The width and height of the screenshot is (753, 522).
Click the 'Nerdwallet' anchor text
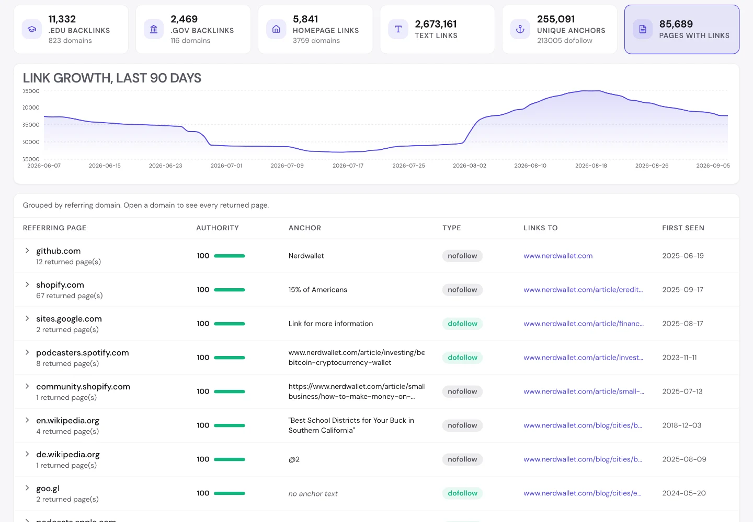[306, 256]
